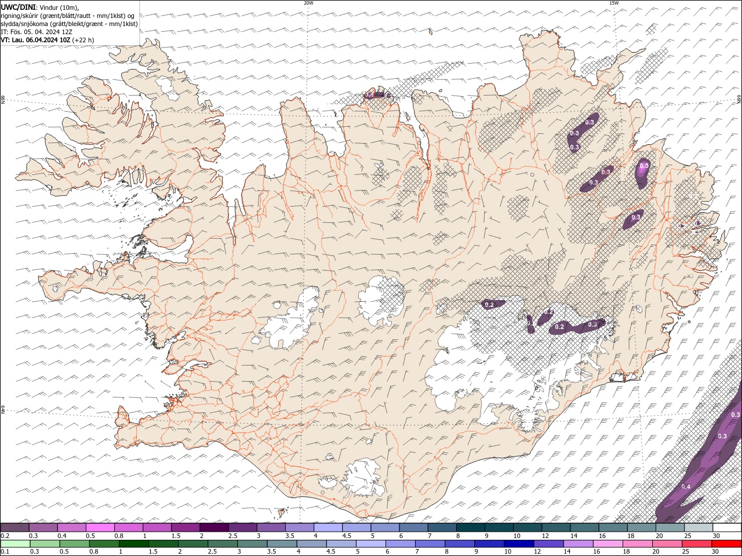Screen dimensions: 742x556
Task: Pick bottom-row rain swatch labeled 3
Action: (x=252, y=544)
